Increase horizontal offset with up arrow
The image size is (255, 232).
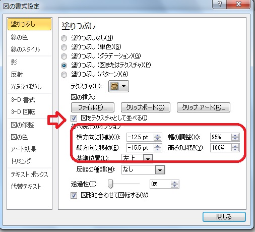[157, 136]
